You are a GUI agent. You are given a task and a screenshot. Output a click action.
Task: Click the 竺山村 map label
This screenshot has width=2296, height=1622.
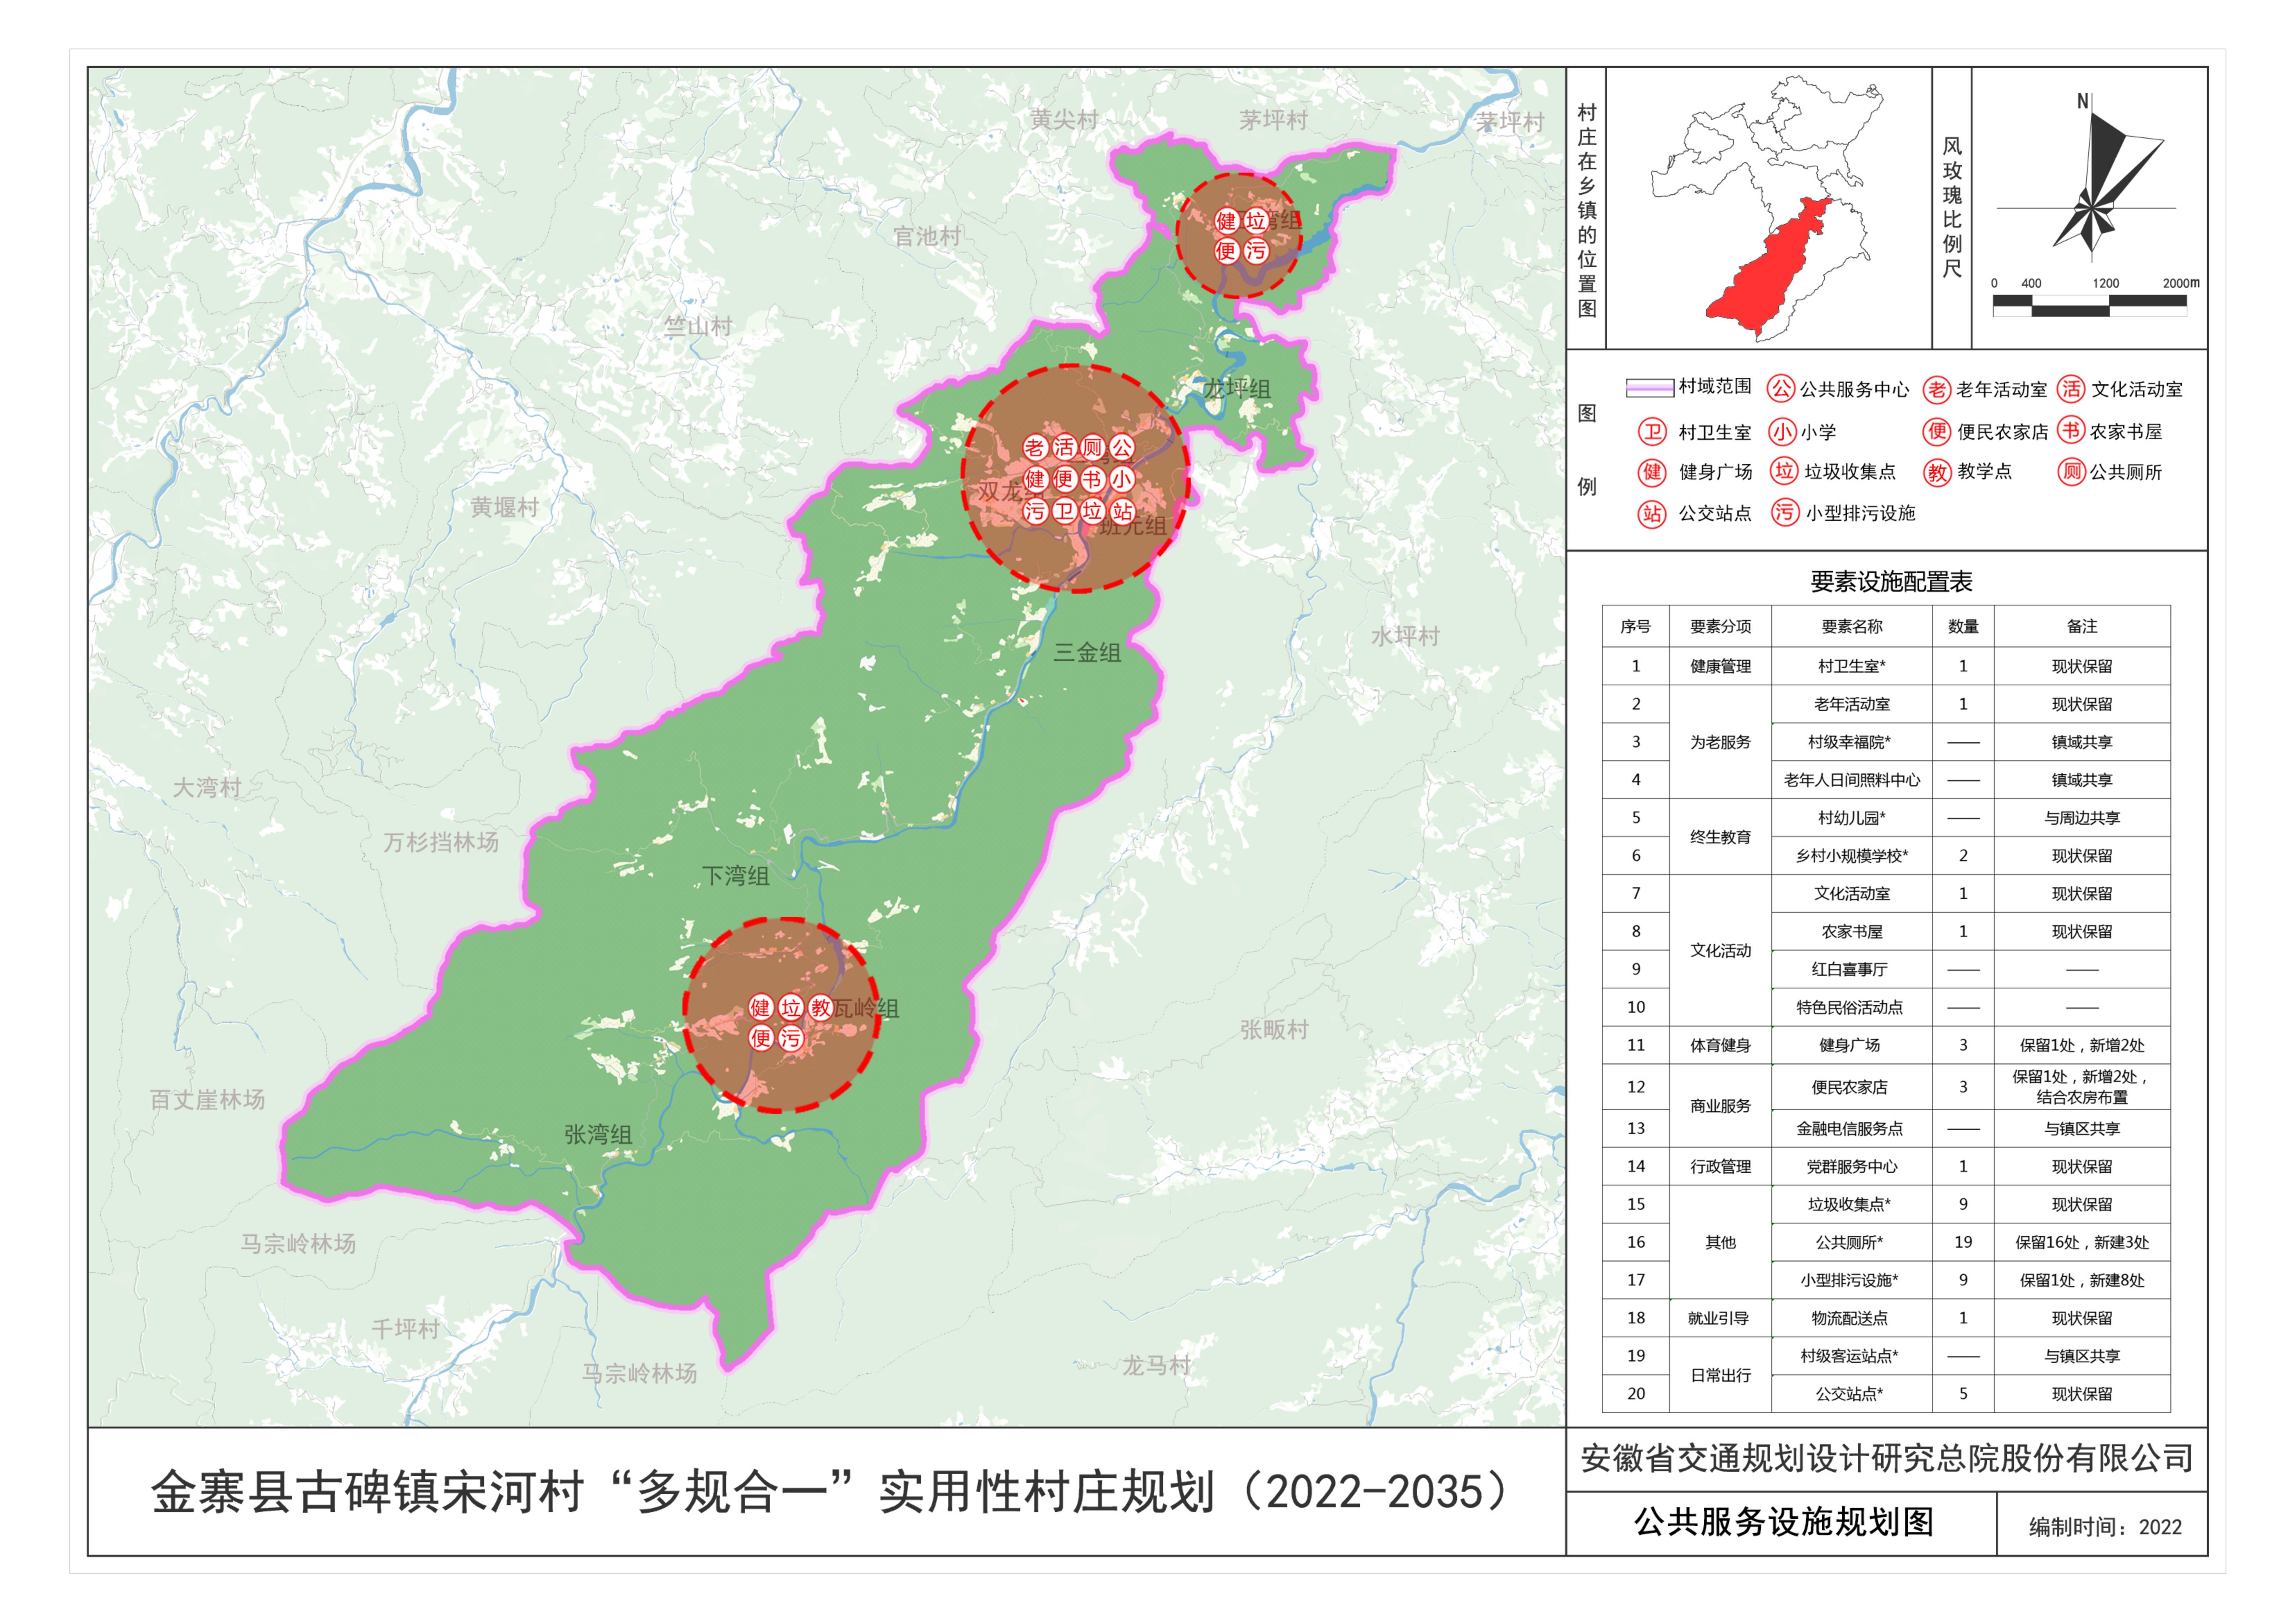point(698,326)
